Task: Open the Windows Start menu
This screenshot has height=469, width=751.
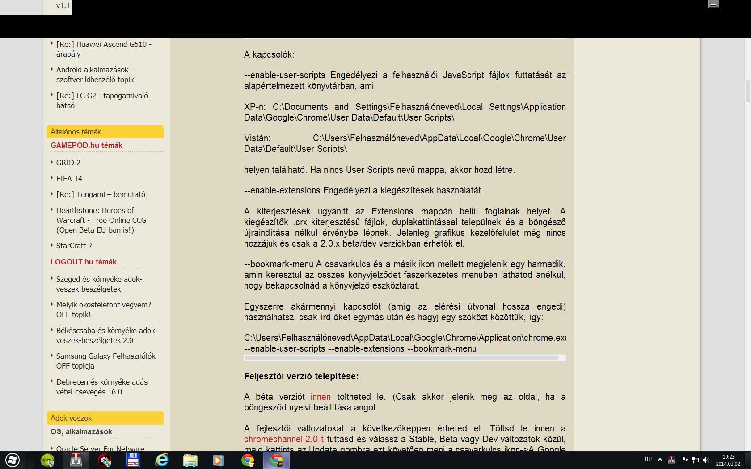Action: tap(12, 460)
